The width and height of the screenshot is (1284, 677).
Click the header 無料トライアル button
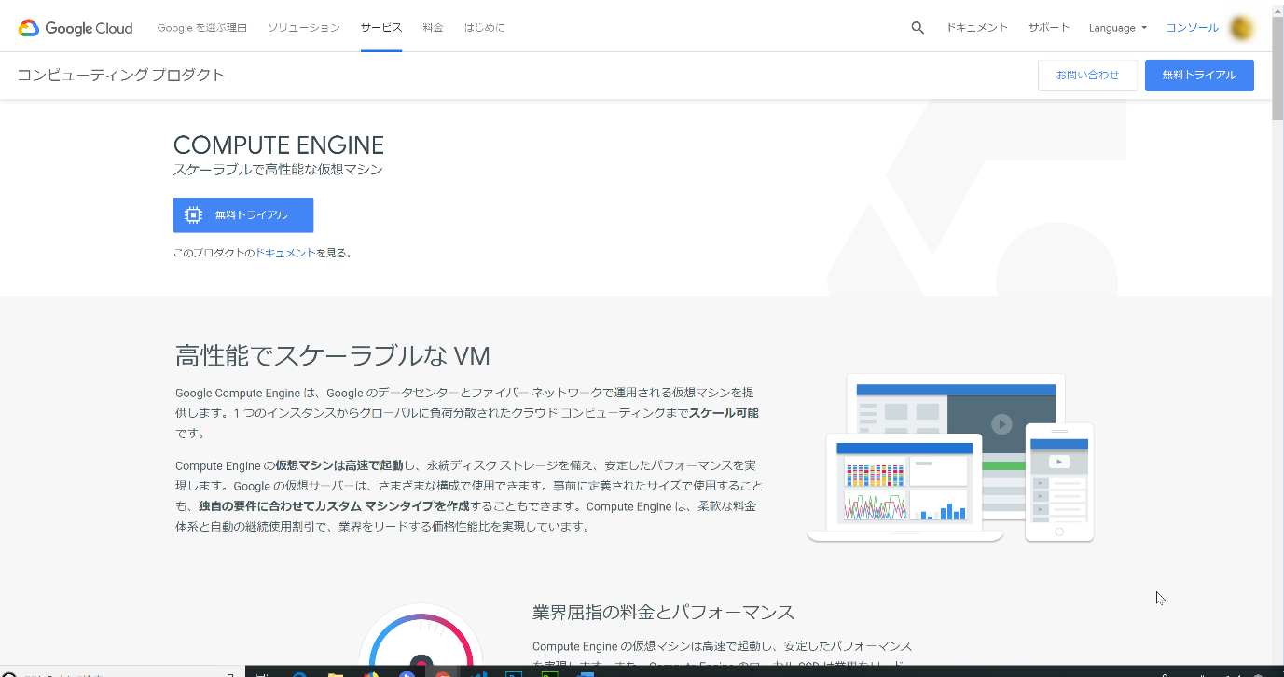pyautogui.click(x=1199, y=75)
